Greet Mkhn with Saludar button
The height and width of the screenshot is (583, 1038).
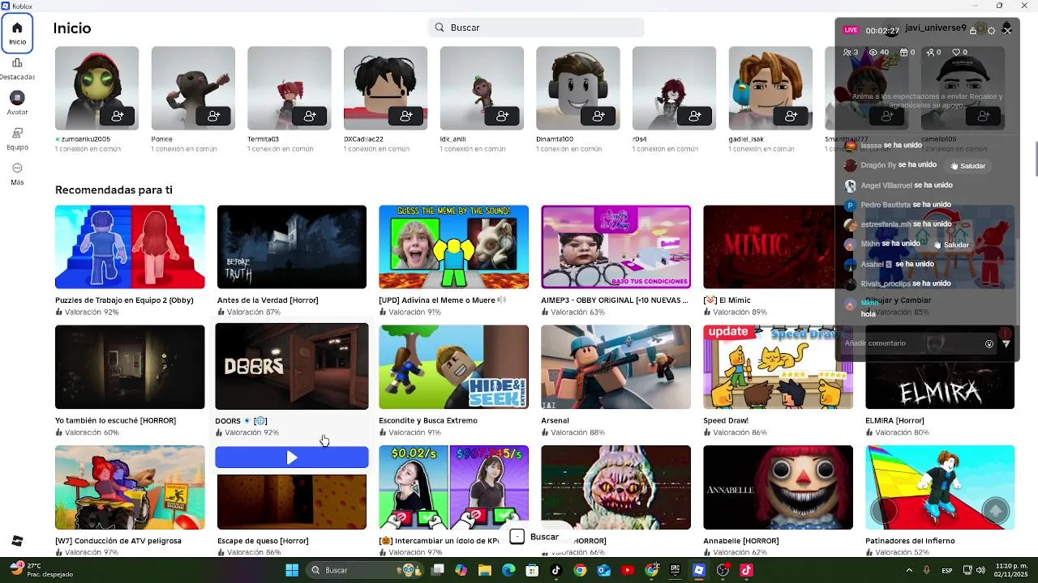coord(950,245)
